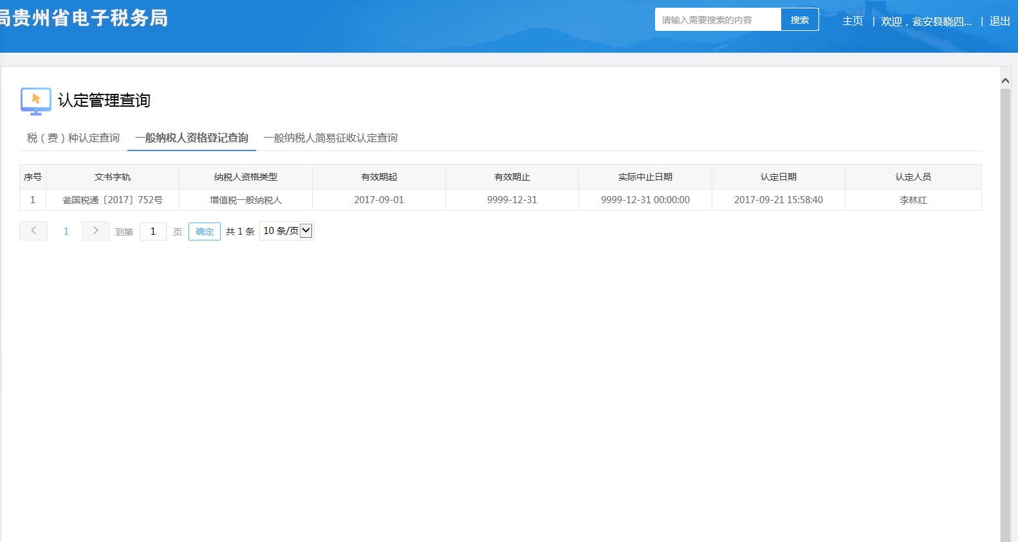Open the 10 条/页 page size dropdown
1018x542 pixels.
point(287,231)
